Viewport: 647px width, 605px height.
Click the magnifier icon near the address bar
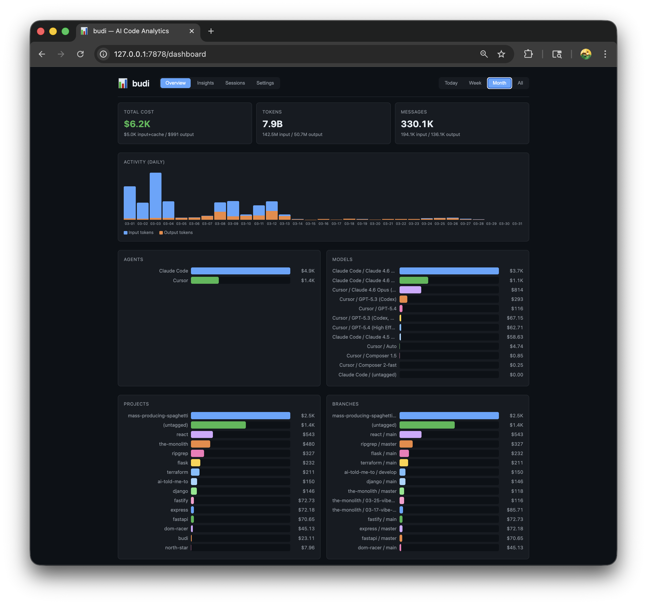484,54
